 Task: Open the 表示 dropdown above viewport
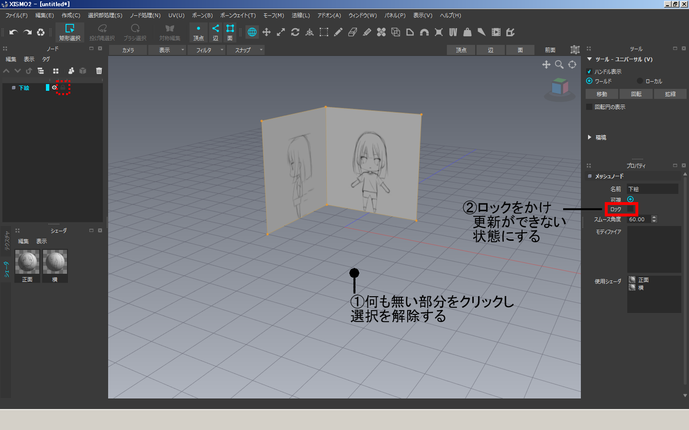[x=167, y=50]
